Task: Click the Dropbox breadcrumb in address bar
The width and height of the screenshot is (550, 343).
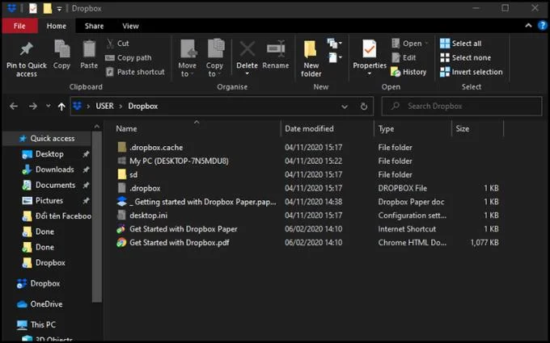Action: (x=143, y=106)
